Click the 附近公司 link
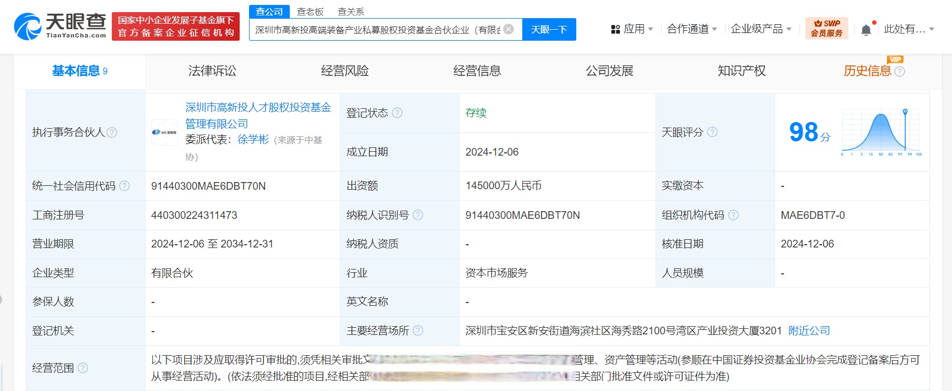Screen dimensions: 952x391 coord(809,331)
